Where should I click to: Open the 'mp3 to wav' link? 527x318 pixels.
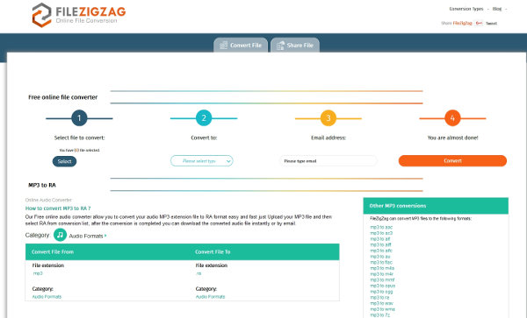coord(381,303)
